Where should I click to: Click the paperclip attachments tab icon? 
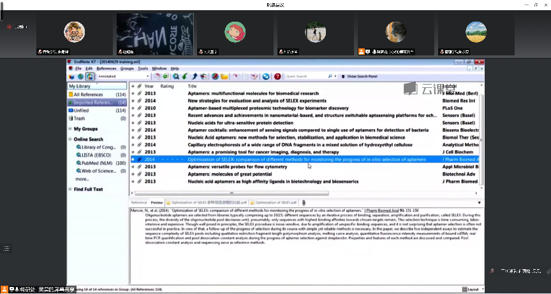(304, 203)
